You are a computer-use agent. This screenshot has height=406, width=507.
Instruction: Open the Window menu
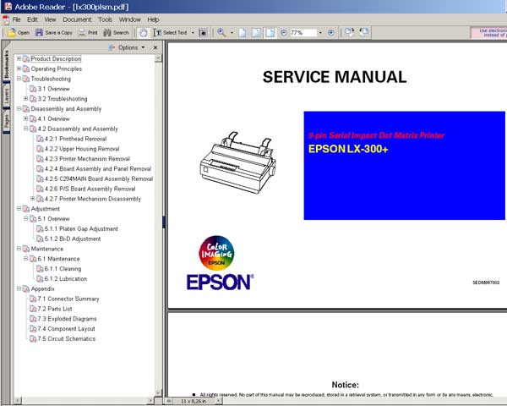tap(129, 19)
